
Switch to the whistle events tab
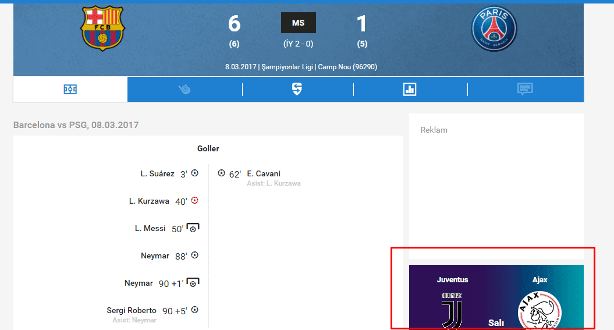[184, 89]
